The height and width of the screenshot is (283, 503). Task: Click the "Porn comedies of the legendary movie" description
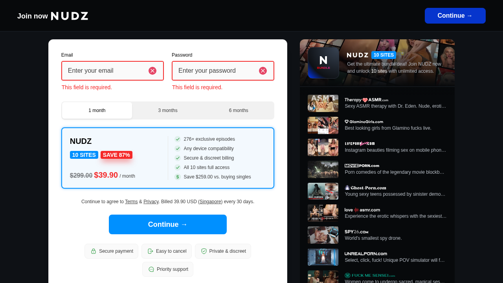click(395, 172)
